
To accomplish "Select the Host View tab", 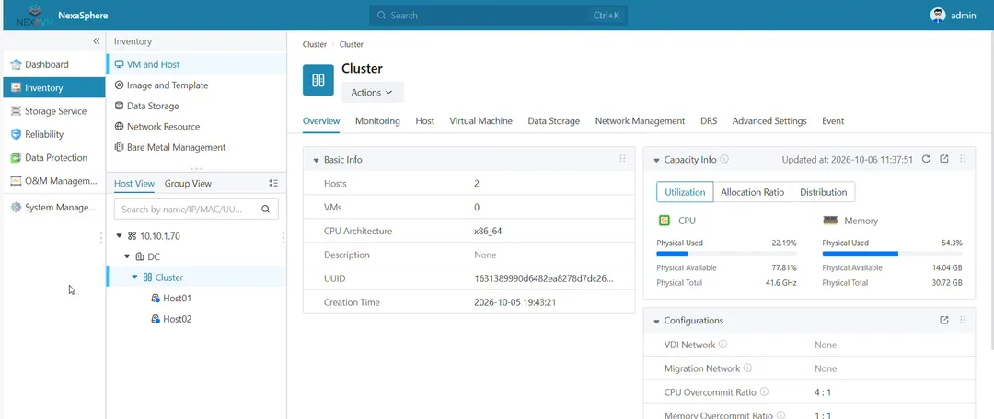I will pyautogui.click(x=134, y=184).
